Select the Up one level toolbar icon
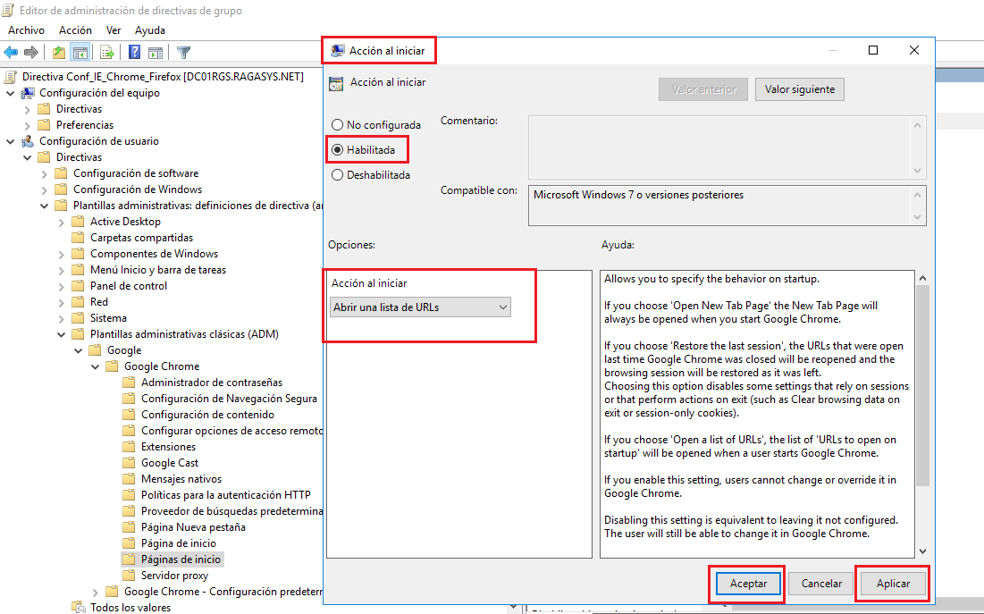This screenshot has width=984, height=614. pos(58,51)
